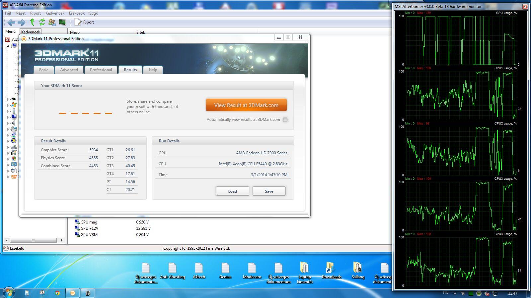The width and height of the screenshot is (531, 298).
Task: Click the AIDA64 forward navigation arrow
Action: [x=21, y=22]
